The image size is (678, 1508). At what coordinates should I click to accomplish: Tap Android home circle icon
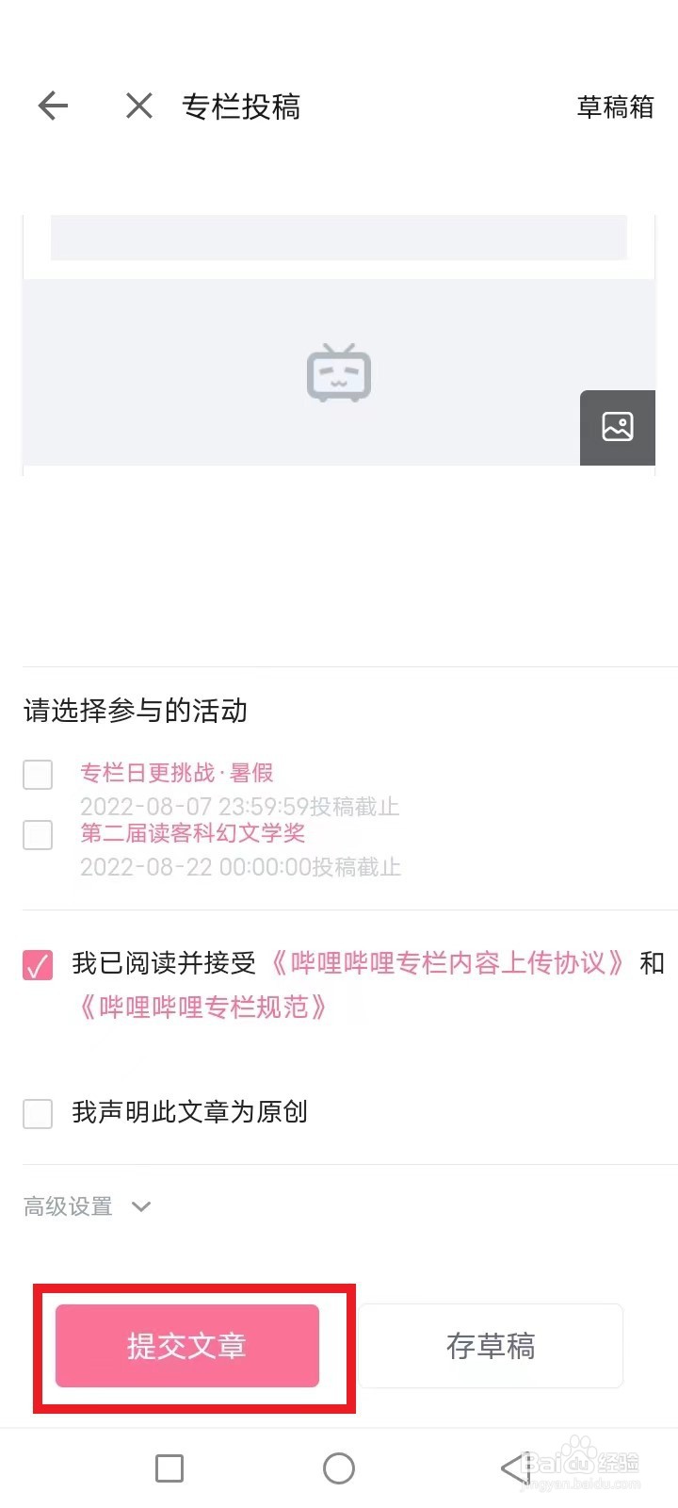339,1467
